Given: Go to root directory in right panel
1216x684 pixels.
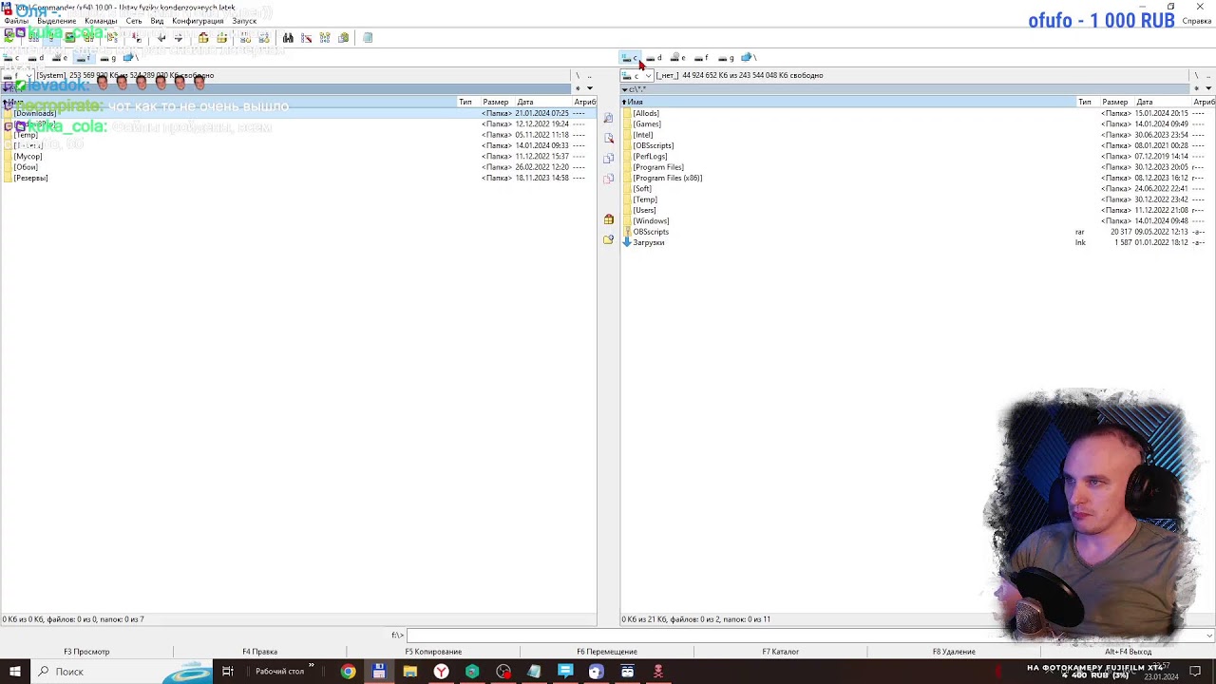Looking at the screenshot, I should tap(1196, 75).
